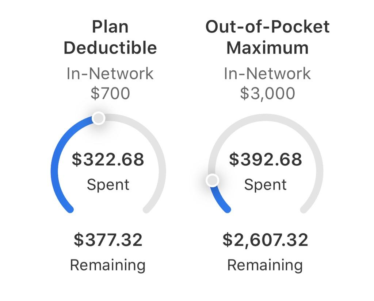This screenshot has width=374, height=301.
Task: Click the Remaining label below $377.32
Action: tap(108, 265)
